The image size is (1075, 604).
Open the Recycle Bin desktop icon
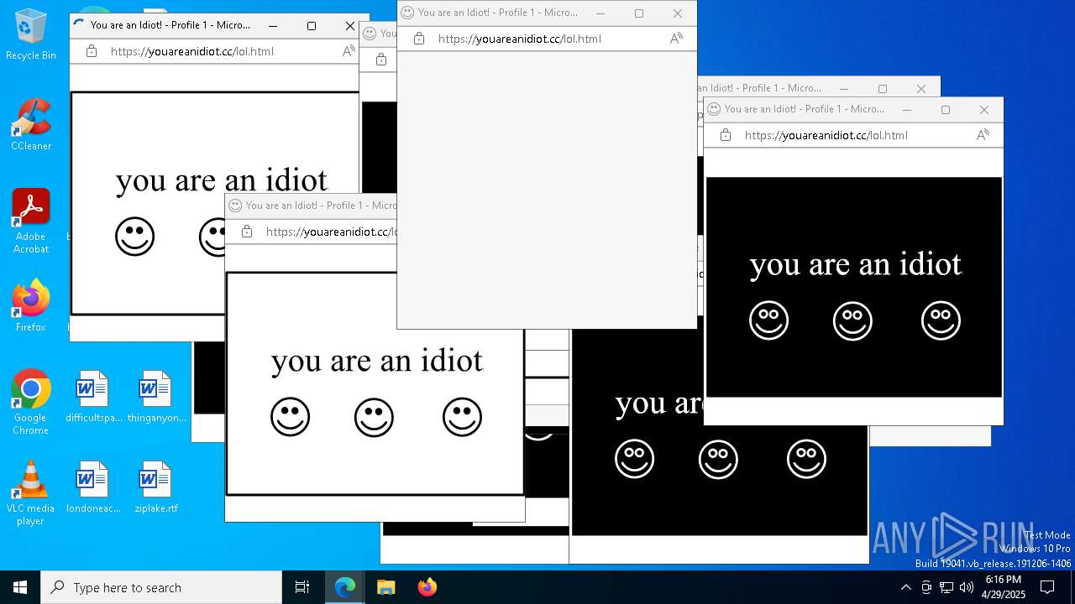click(x=31, y=35)
